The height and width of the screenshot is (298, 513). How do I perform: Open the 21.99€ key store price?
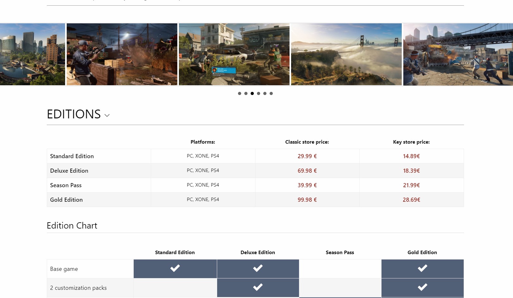pos(412,185)
